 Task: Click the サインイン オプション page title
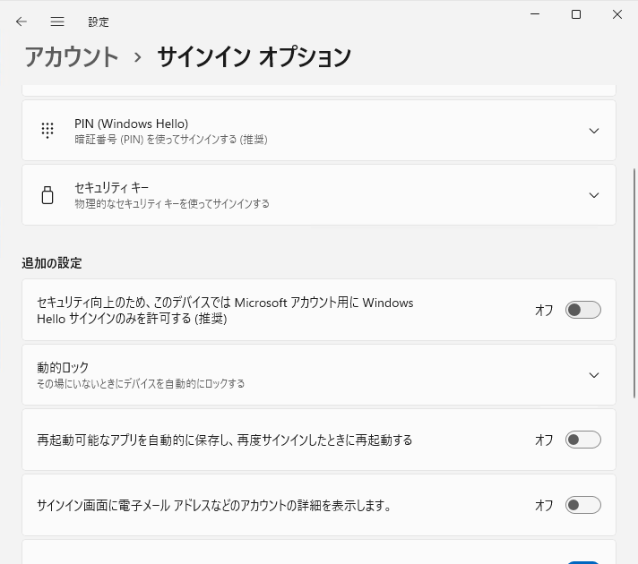tap(254, 57)
